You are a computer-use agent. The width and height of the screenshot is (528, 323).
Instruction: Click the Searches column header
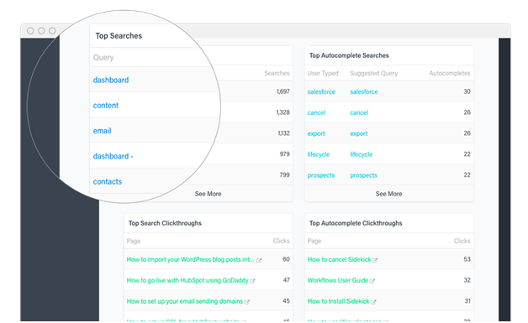[x=277, y=73]
